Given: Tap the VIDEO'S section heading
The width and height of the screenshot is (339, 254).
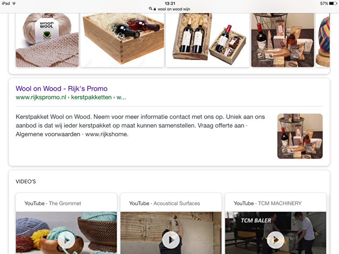Looking at the screenshot, I should pos(26,182).
